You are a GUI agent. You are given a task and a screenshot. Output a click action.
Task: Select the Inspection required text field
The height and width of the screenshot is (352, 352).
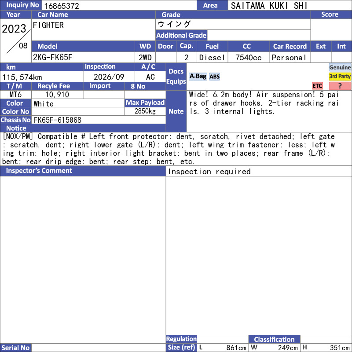tap(259, 172)
